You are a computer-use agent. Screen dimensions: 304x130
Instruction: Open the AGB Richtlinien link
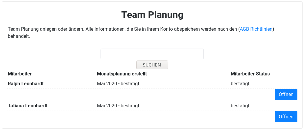[x=256, y=29]
